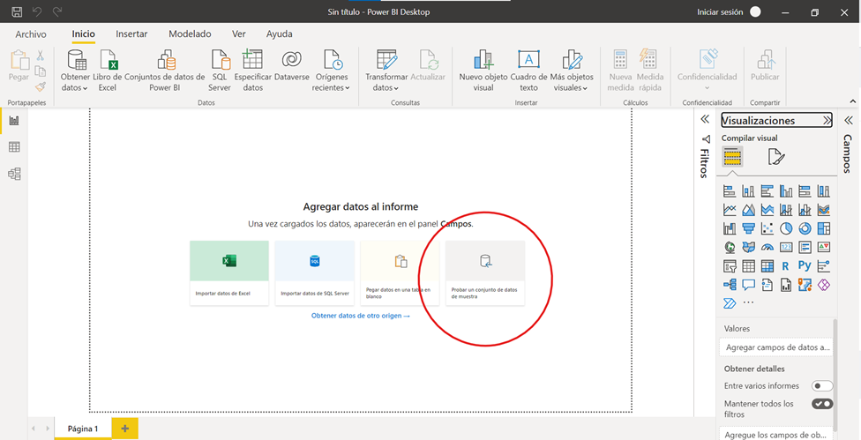Click Importar datos de Excel card

[x=229, y=272]
